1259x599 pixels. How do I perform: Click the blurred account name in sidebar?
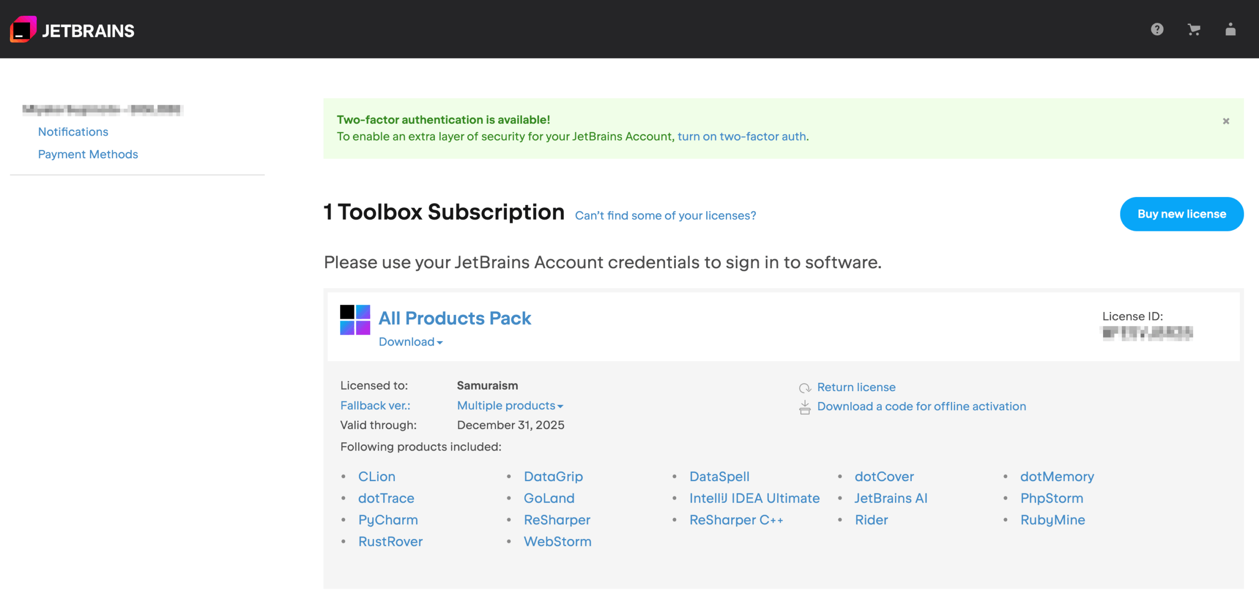click(x=102, y=110)
